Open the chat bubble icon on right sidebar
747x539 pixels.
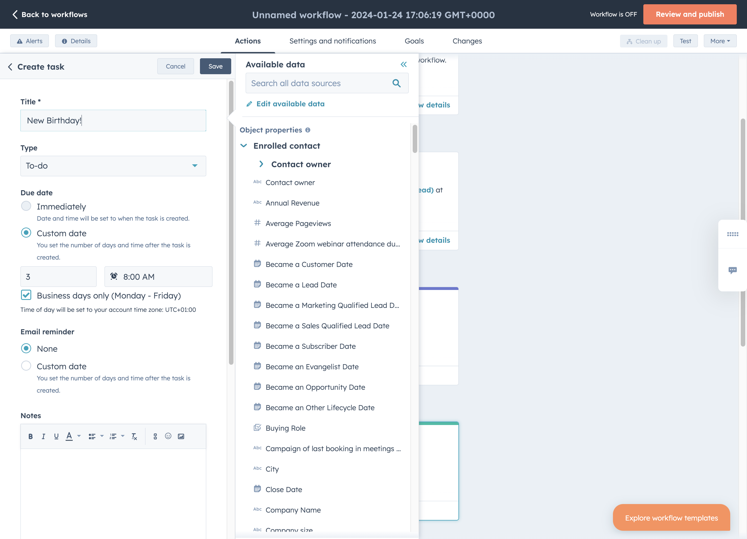(x=733, y=270)
